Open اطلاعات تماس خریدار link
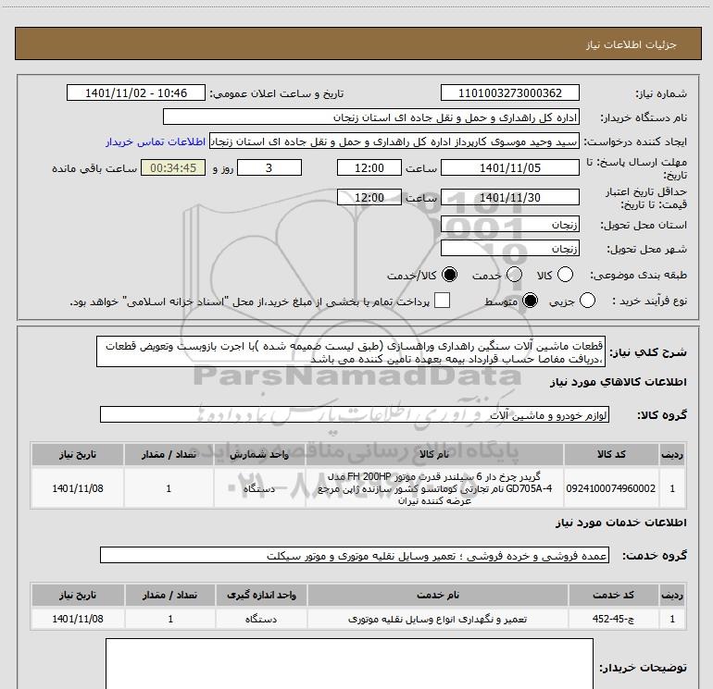Viewport: 713px width, 689px height. point(156,141)
